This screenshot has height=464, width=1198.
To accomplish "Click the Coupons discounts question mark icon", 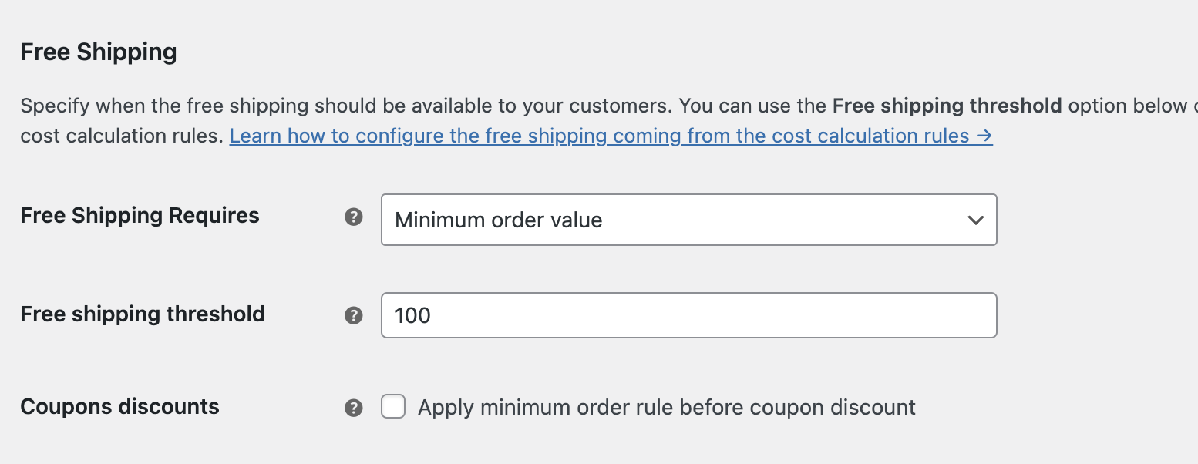I will (x=354, y=407).
